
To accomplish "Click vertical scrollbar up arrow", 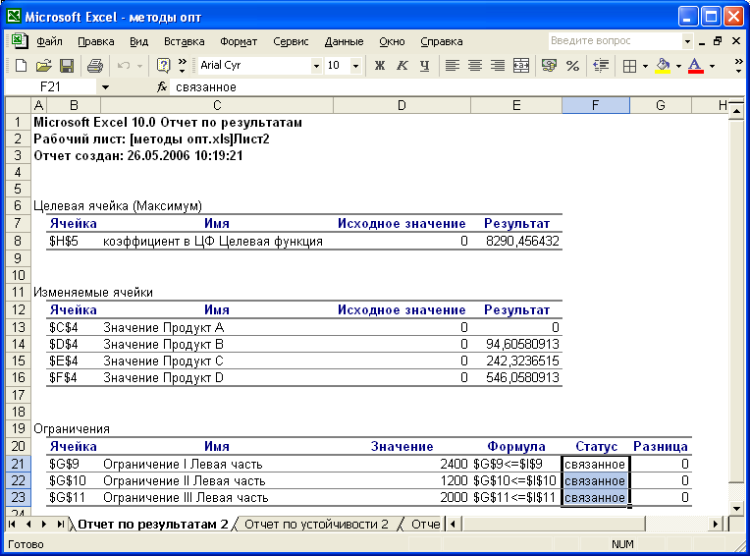I will [736, 111].
